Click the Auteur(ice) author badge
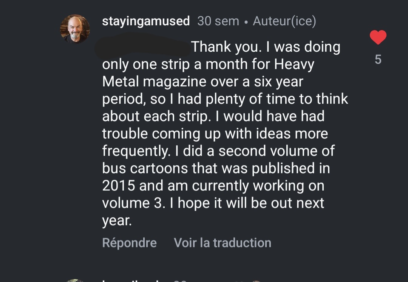 pos(284,21)
